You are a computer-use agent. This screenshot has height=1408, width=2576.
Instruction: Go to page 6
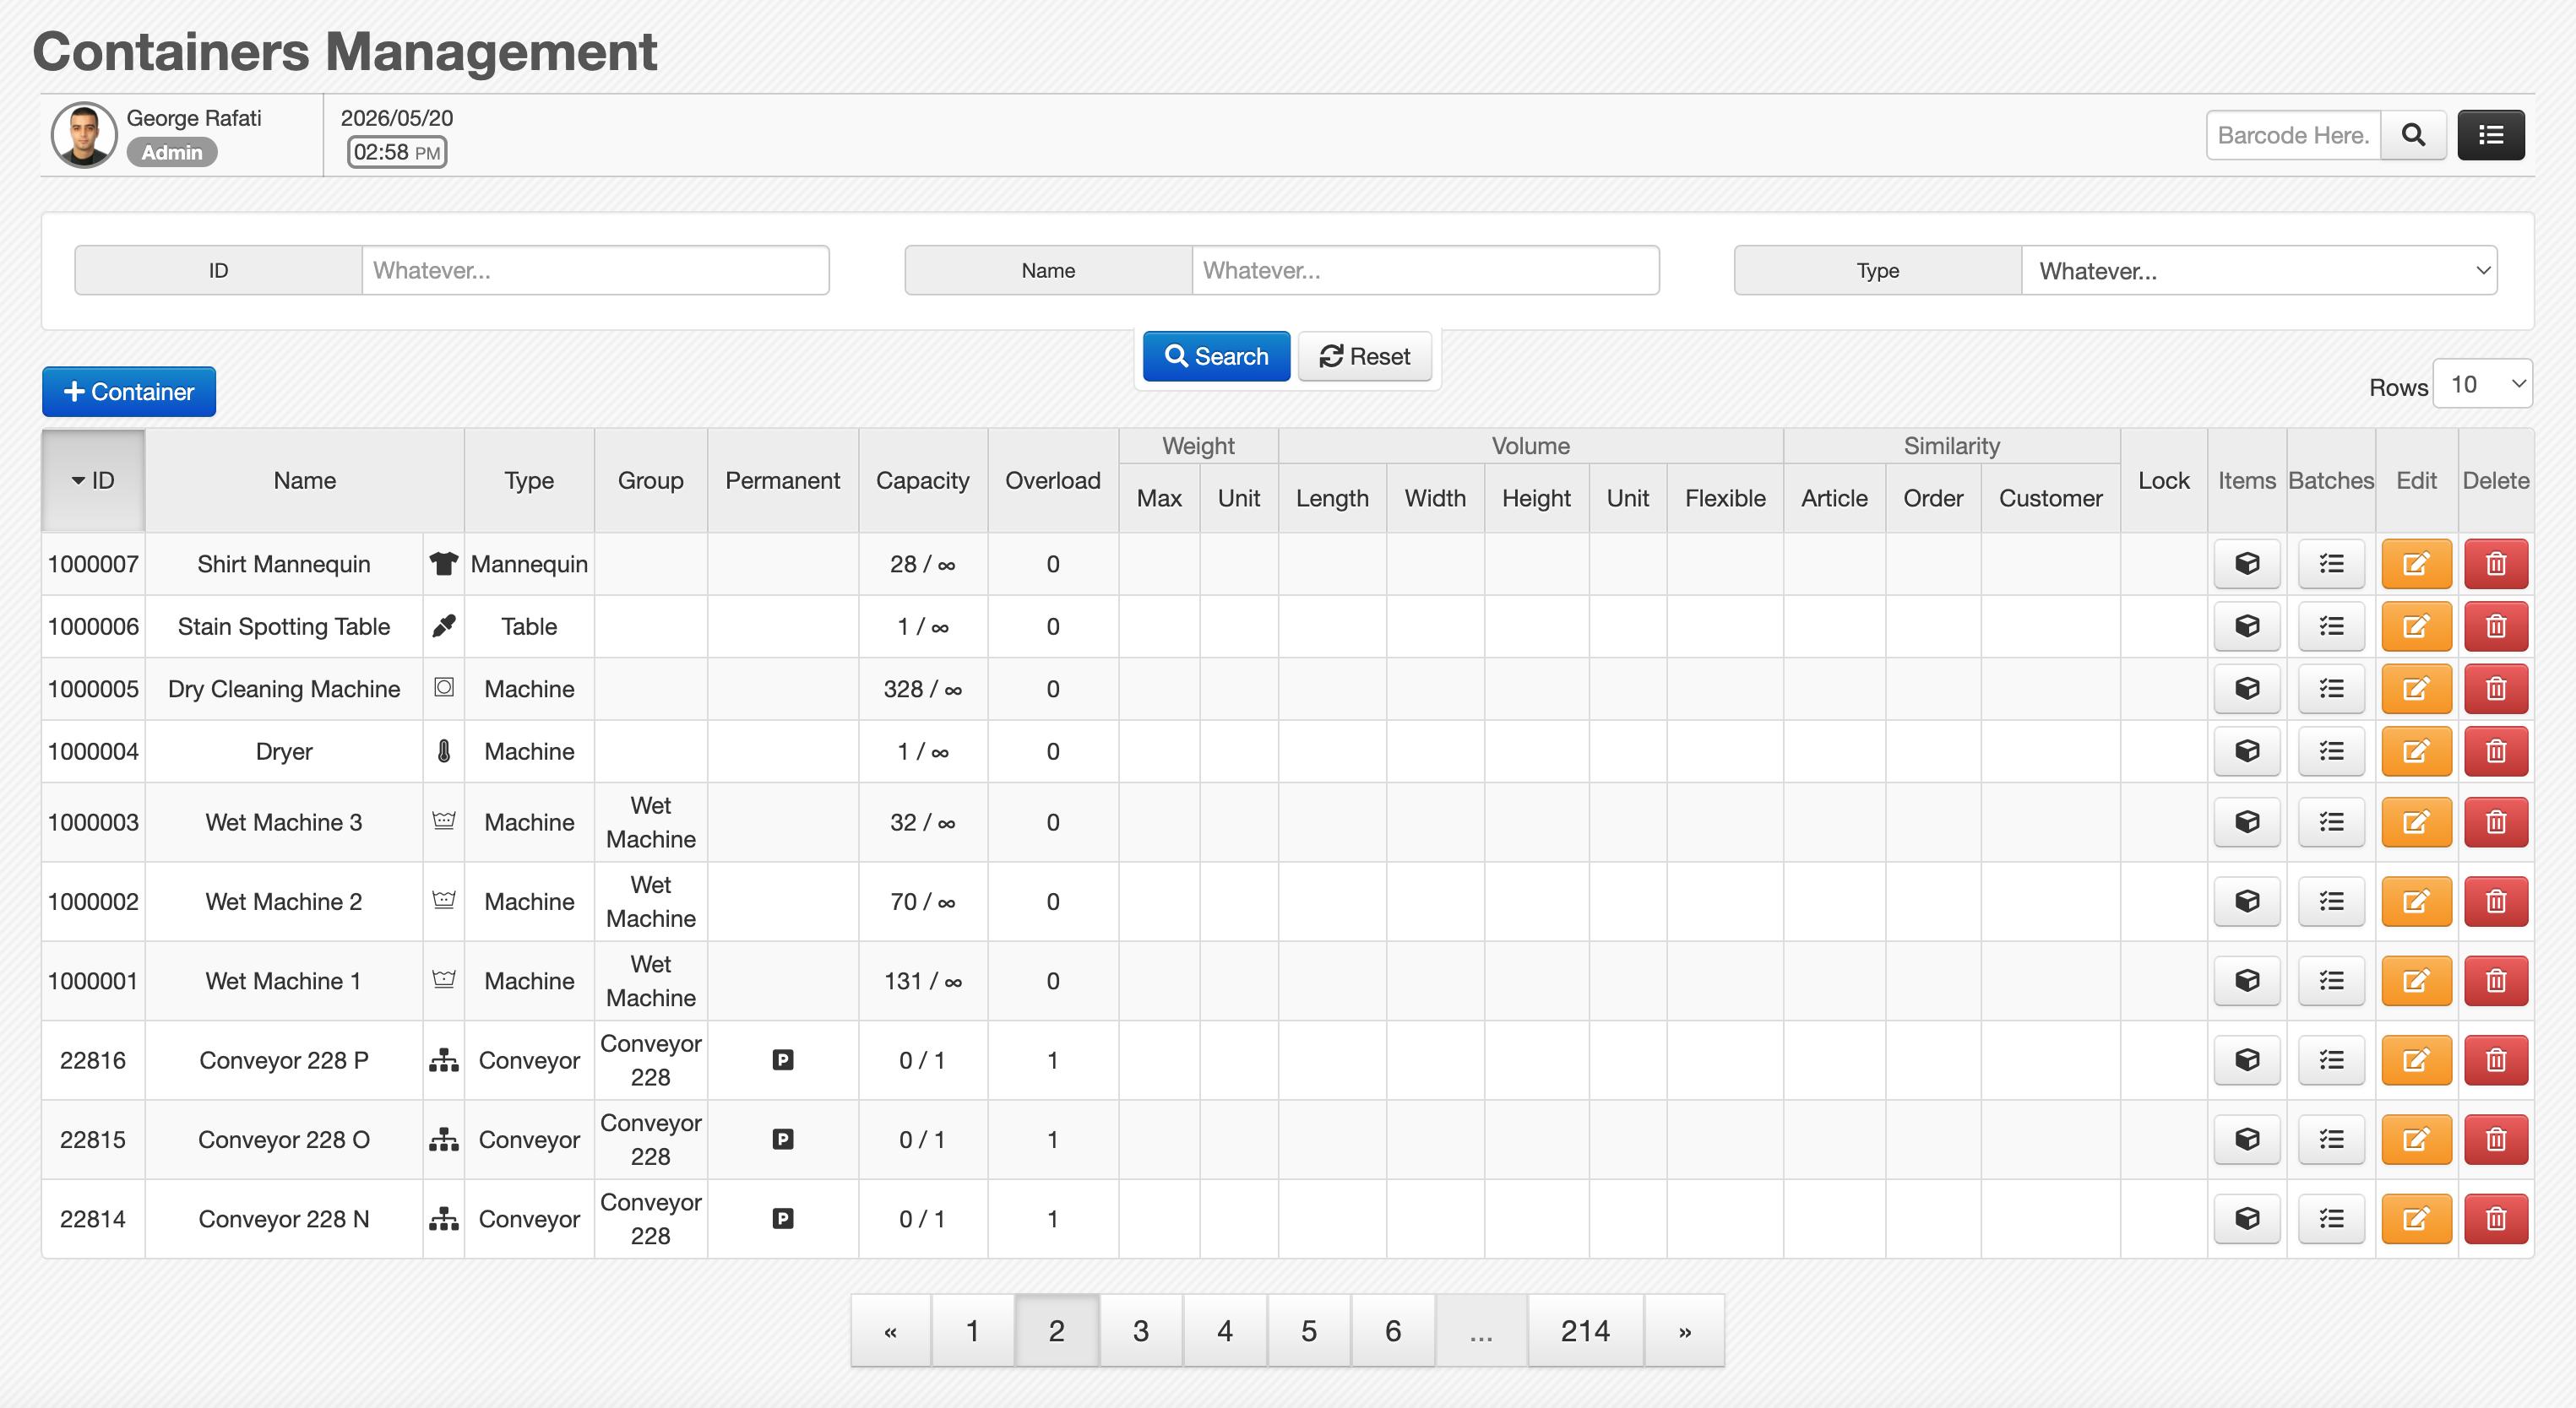coord(1393,1331)
